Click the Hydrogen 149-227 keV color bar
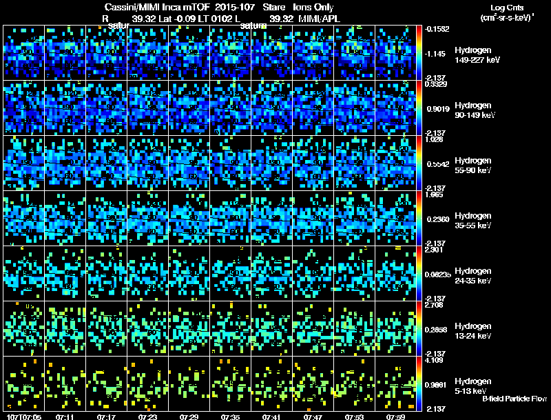551x420 pixels. (x=419, y=53)
